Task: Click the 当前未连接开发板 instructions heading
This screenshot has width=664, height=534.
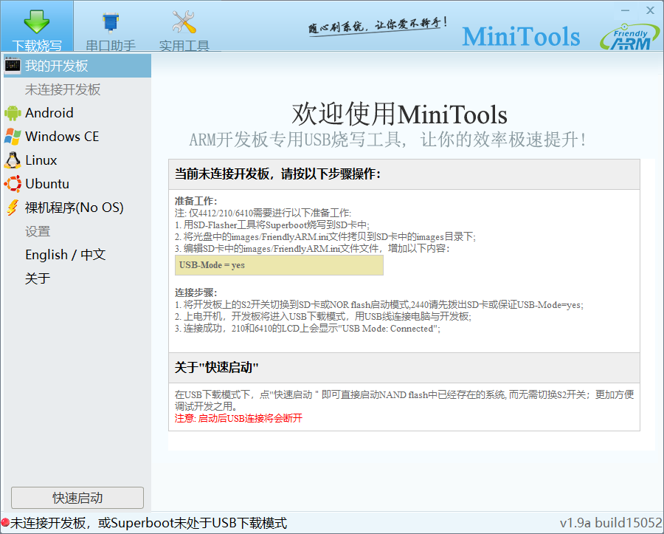Action: click(278, 174)
